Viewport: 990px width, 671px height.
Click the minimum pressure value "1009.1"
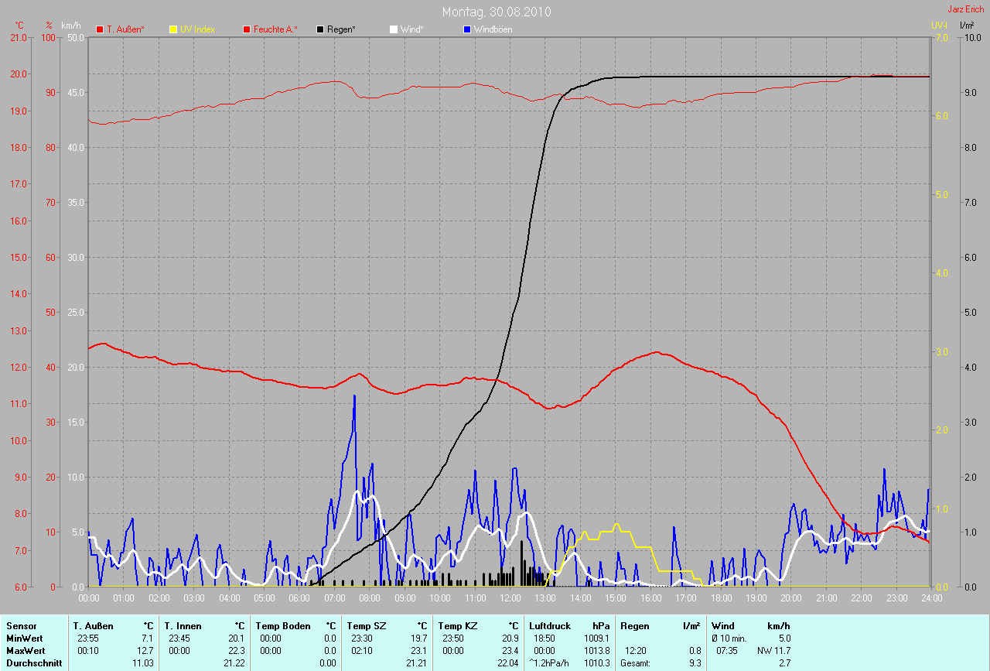coord(598,638)
